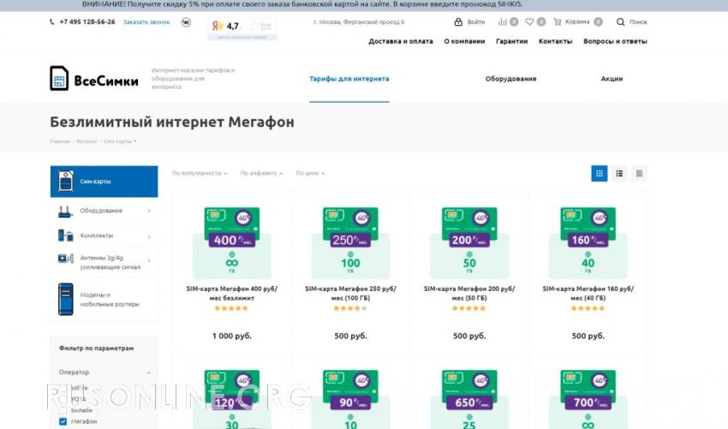Image resolution: width=728 pixels, height=429 pixels.
Task: Expand the Оборудование submenu arrow
Action: coord(149,211)
